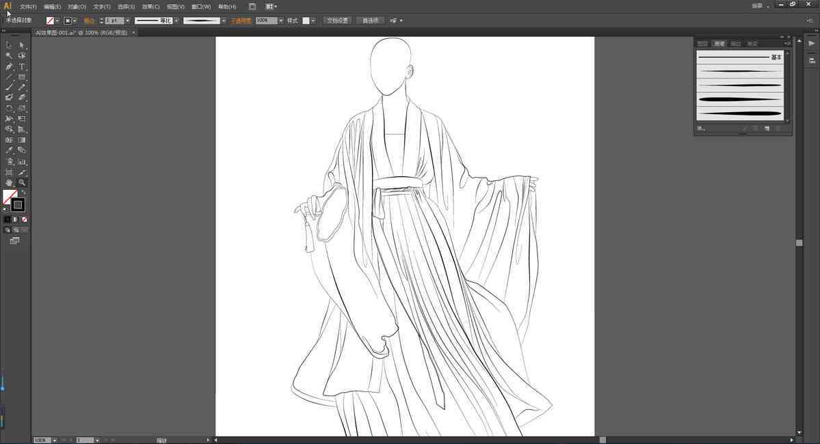Open the 选择(S) menu
The image size is (820, 444).
(x=126, y=7)
